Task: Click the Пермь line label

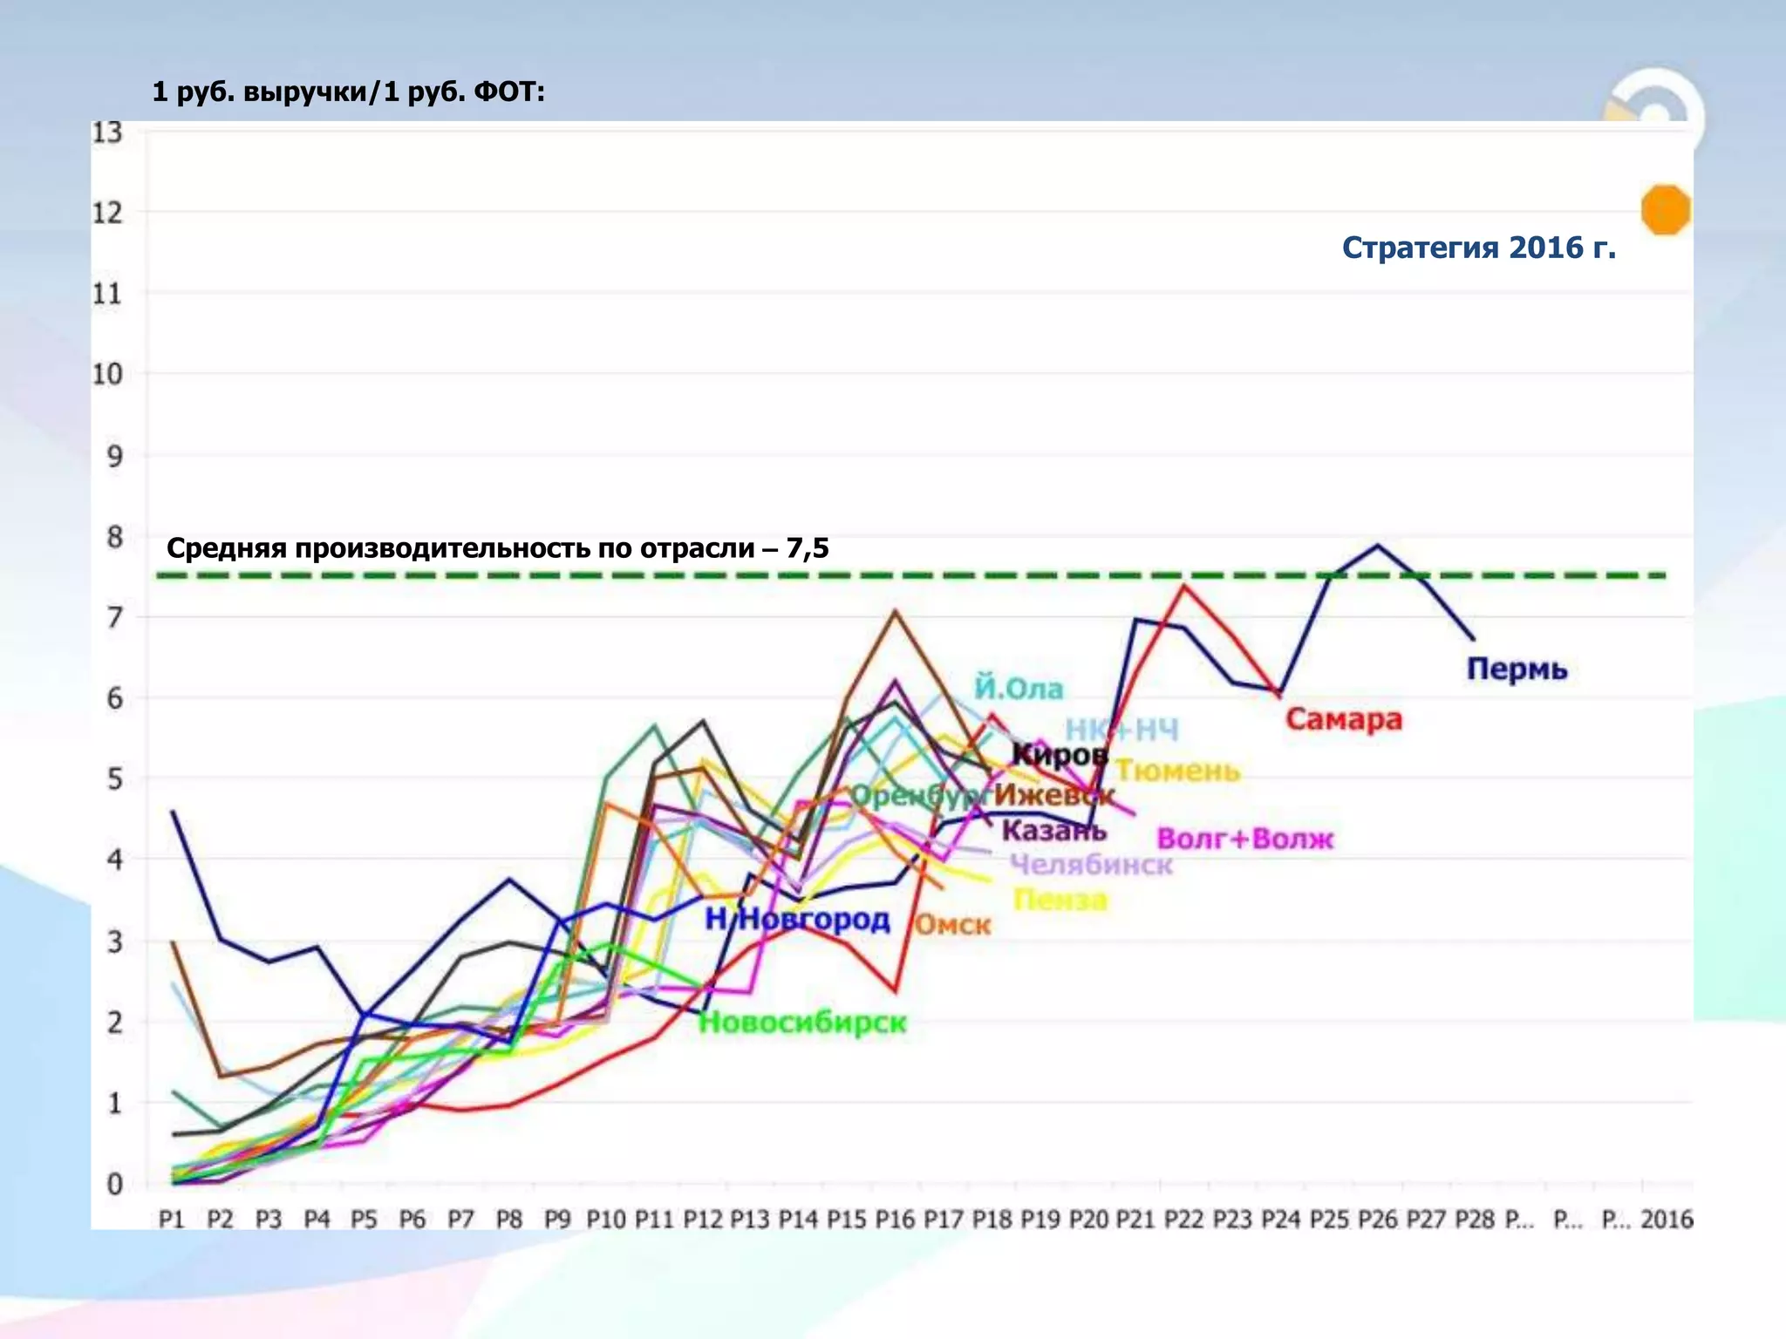Action: click(x=1517, y=669)
